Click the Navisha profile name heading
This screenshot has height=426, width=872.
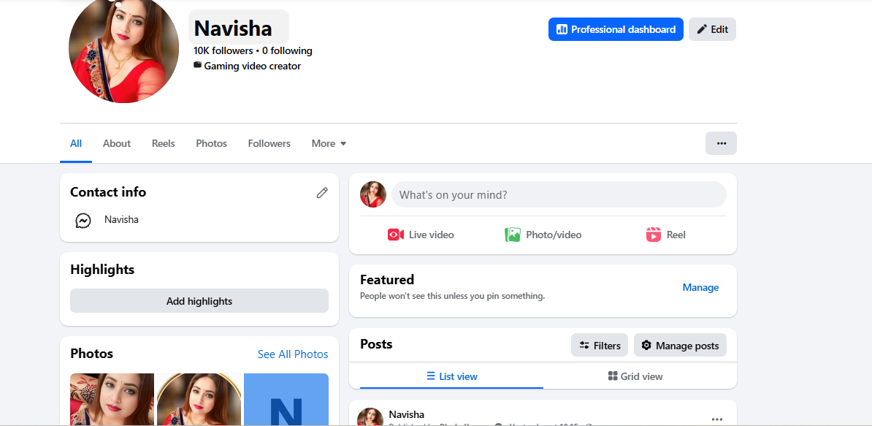[233, 28]
